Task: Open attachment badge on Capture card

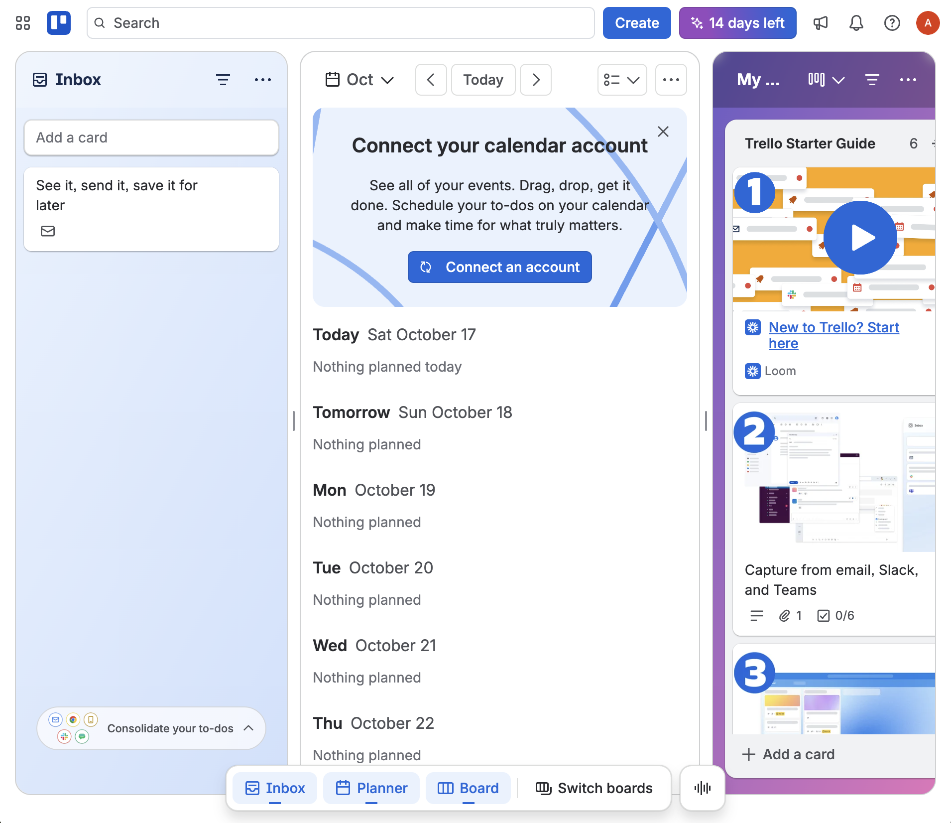Action: 791,616
